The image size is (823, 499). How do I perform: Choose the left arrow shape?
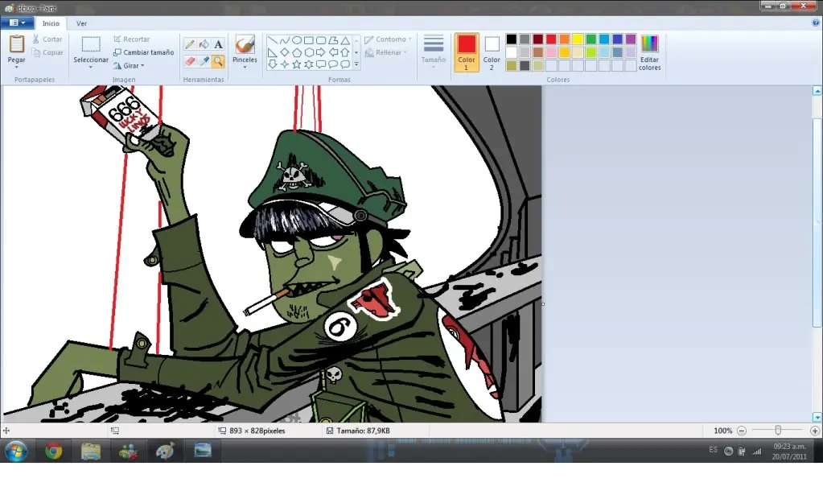pyautogui.click(x=333, y=52)
